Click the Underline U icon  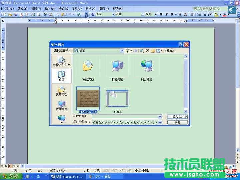click(x=172, y=15)
